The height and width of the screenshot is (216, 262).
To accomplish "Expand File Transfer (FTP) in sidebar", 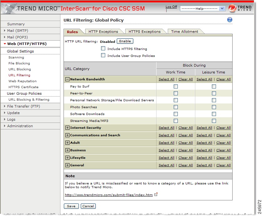I will pyautogui.click(x=5, y=106).
